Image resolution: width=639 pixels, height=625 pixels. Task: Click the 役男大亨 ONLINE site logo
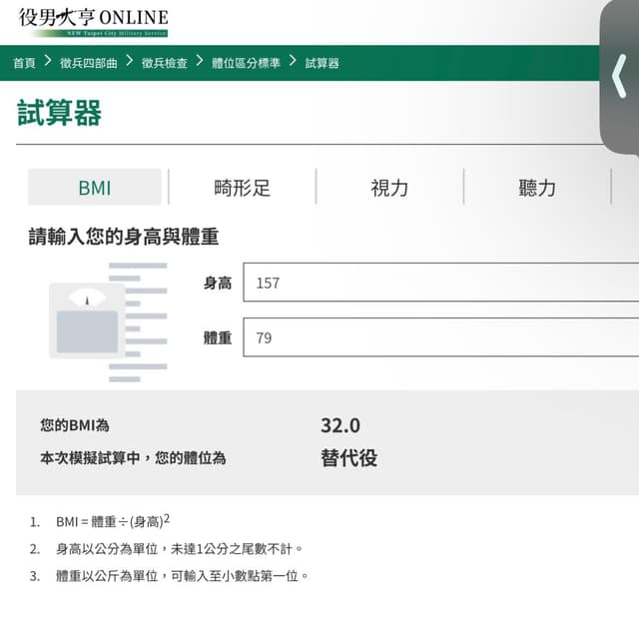pyautogui.click(x=93, y=21)
